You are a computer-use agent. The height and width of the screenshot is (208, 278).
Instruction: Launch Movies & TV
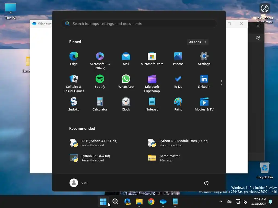[x=204, y=104]
